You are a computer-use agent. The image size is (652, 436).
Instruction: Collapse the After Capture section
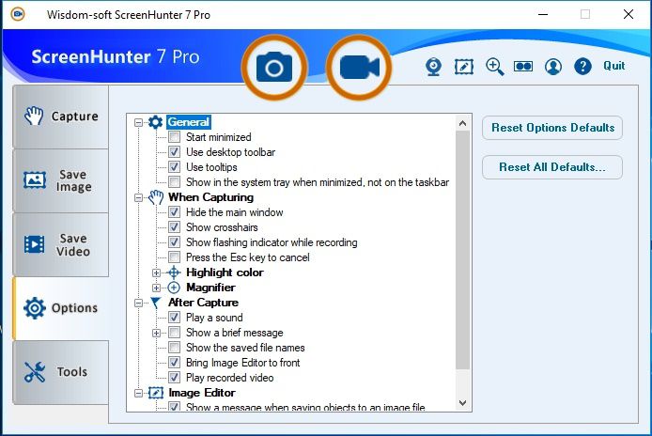pyautogui.click(x=138, y=303)
